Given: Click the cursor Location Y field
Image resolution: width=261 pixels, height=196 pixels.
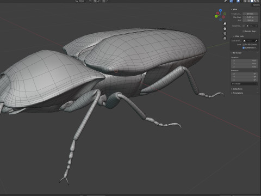Looking at the screenshot, I should coord(244,64).
